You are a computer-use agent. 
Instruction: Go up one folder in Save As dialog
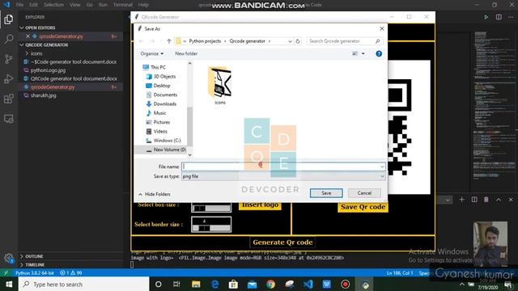point(169,41)
